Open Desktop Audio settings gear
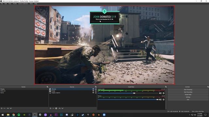Screen dimensions: 209x117 click(x=164, y=93)
